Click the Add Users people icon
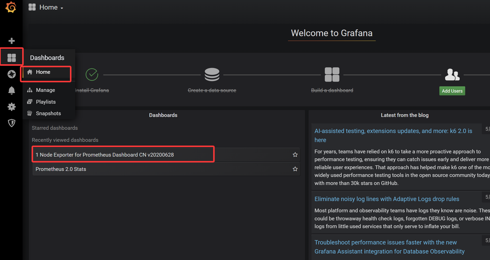 (x=452, y=75)
